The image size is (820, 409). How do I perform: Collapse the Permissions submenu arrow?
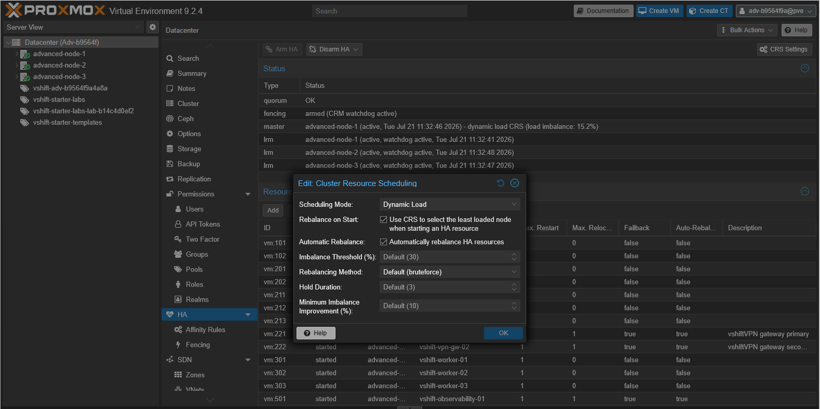click(248, 194)
